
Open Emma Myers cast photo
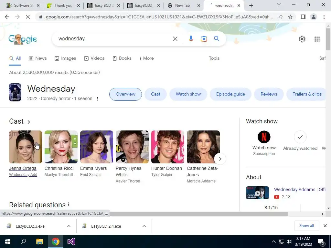(x=96, y=147)
